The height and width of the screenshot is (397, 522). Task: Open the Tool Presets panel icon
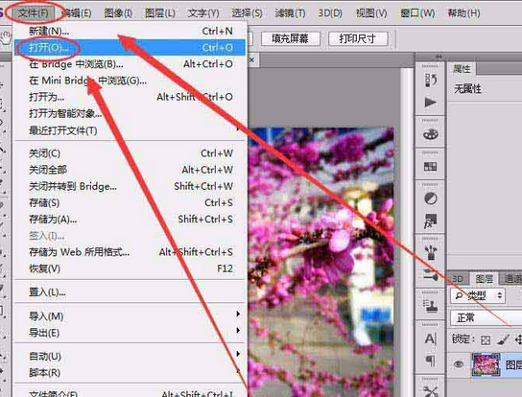pyautogui.click(x=431, y=390)
